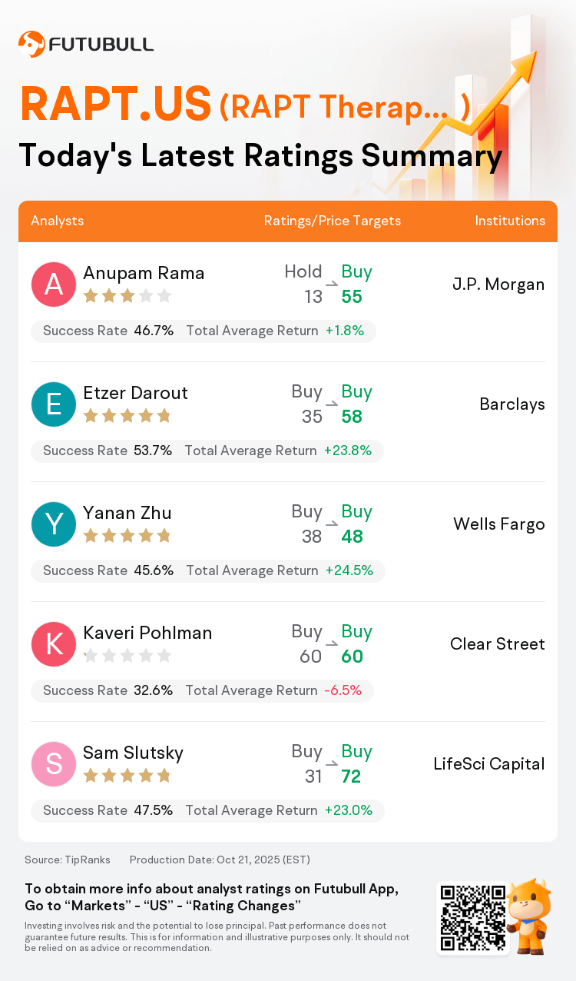Click the TipRanks source label
The width and height of the screenshot is (576, 981).
coord(68,860)
